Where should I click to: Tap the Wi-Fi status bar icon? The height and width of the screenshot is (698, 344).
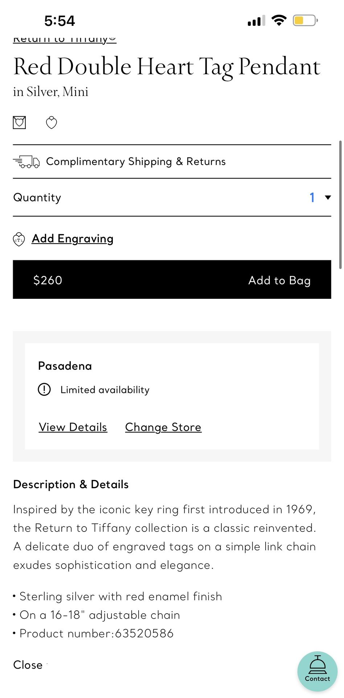coord(279,20)
